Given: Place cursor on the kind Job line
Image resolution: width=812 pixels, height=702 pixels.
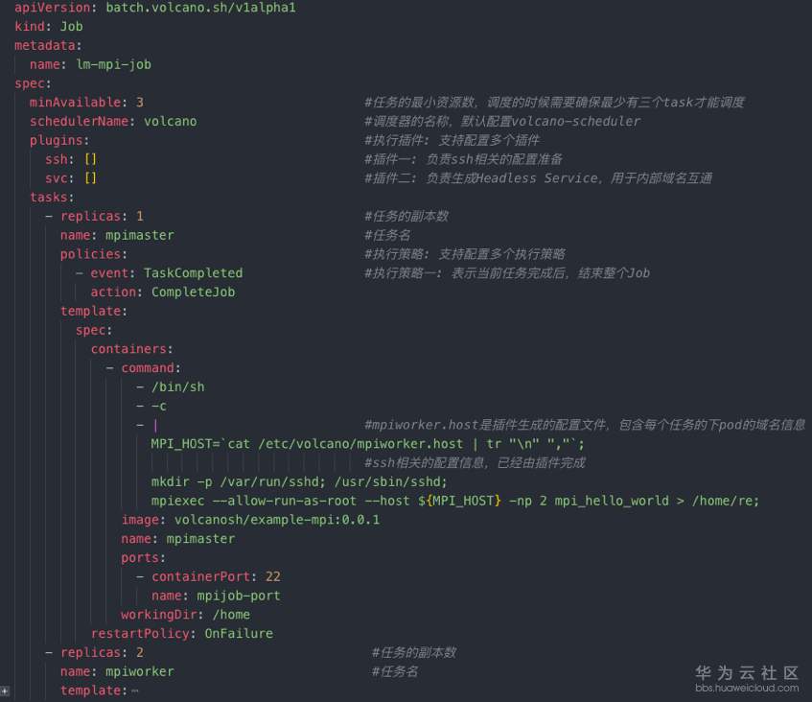Looking at the screenshot, I should 48,27.
